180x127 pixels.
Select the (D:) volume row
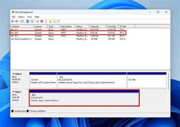(68, 33)
